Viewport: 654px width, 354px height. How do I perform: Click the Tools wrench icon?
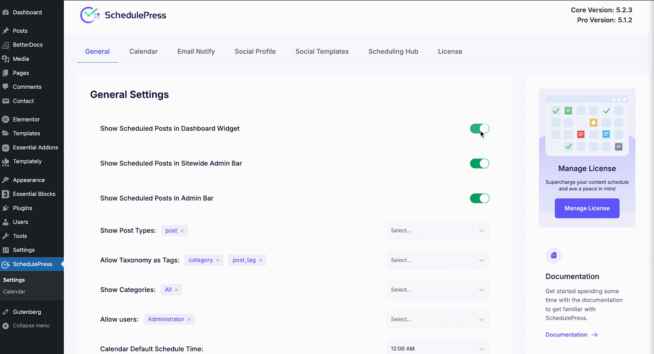[6, 236]
